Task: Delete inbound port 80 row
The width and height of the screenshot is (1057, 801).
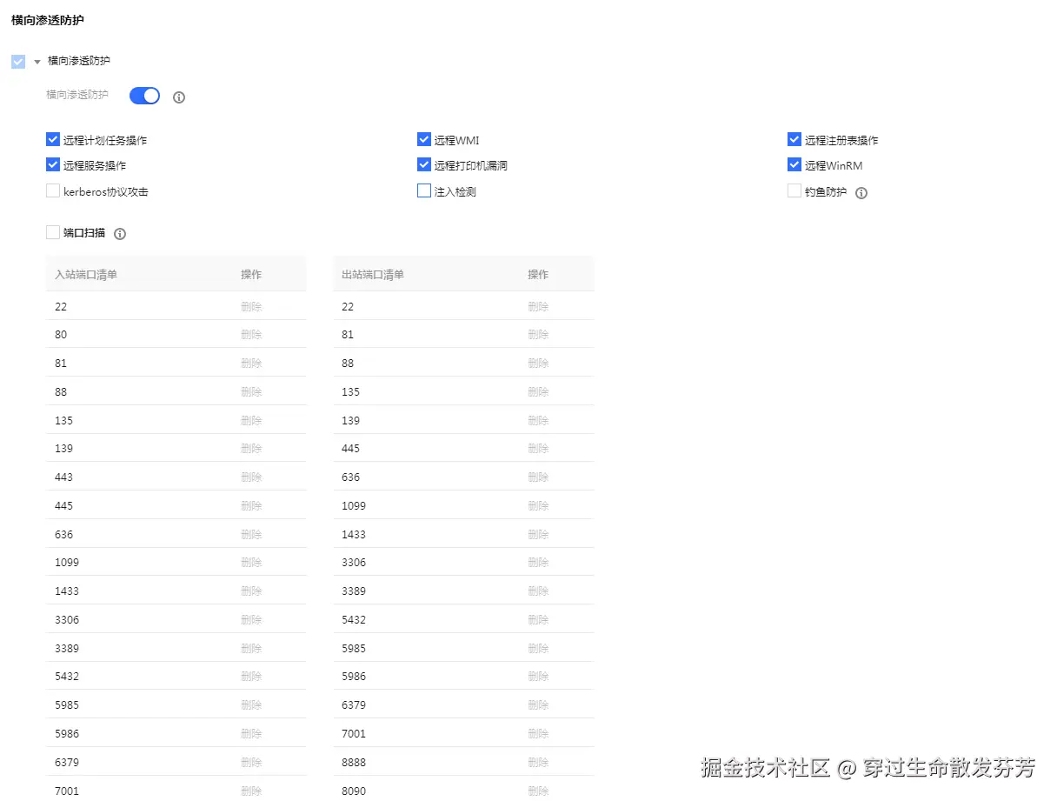Action: click(x=251, y=335)
